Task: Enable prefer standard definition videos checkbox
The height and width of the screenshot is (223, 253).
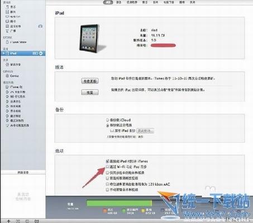Action: [107, 178]
